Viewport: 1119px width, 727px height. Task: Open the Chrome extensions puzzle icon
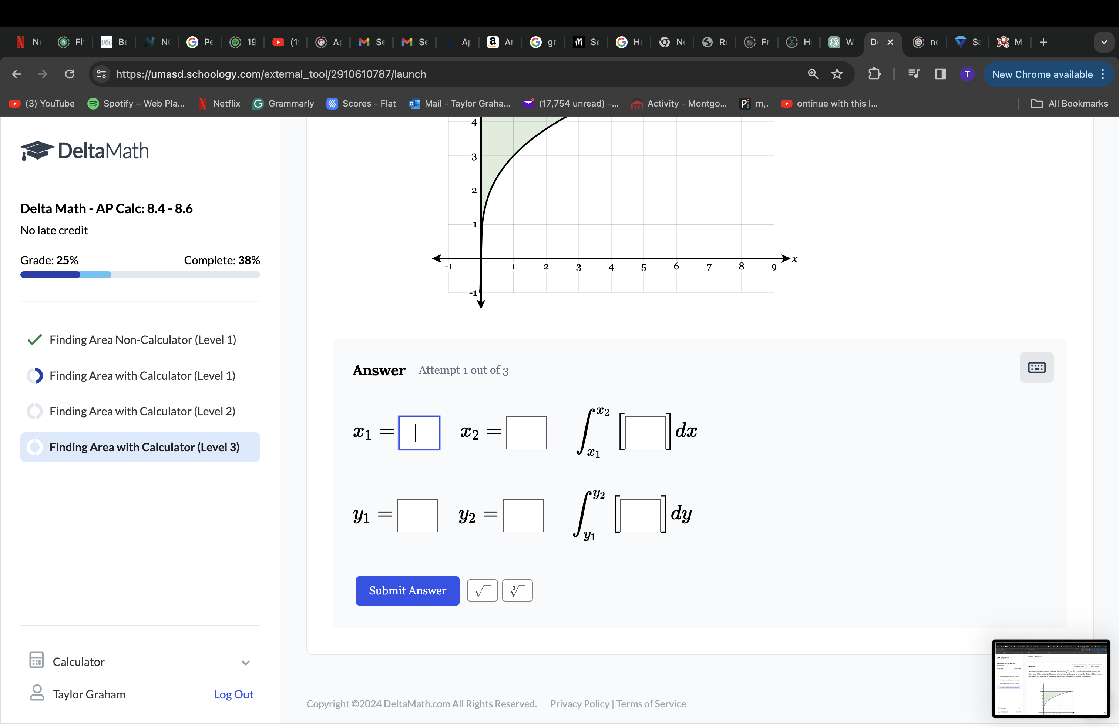[x=874, y=74]
